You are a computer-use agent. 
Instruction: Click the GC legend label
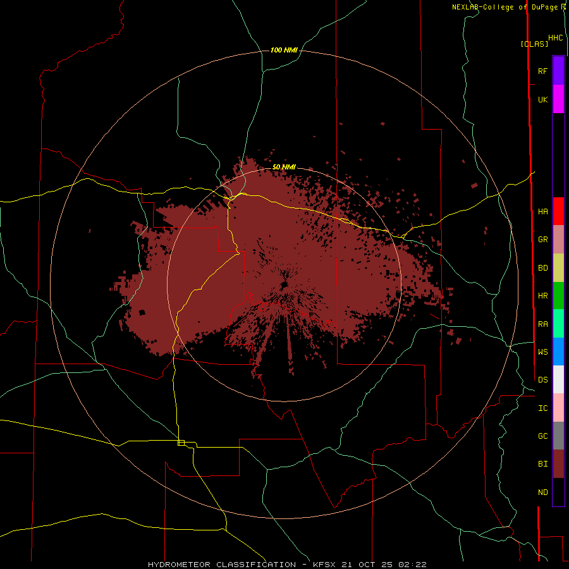click(x=542, y=436)
